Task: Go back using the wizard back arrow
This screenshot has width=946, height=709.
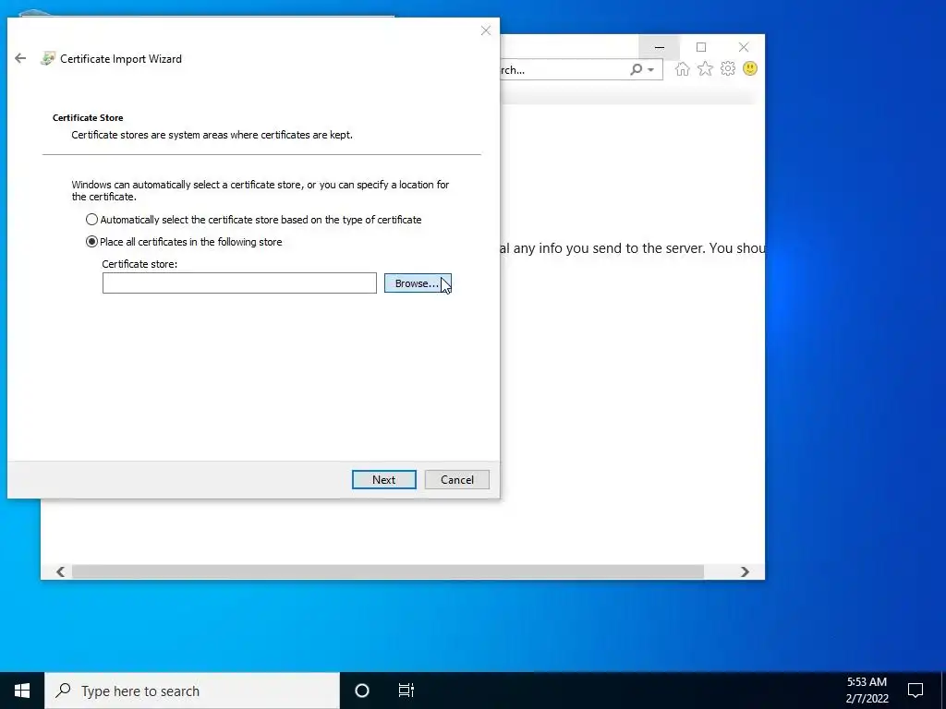Action: pyautogui.click(x=20, y=58)
